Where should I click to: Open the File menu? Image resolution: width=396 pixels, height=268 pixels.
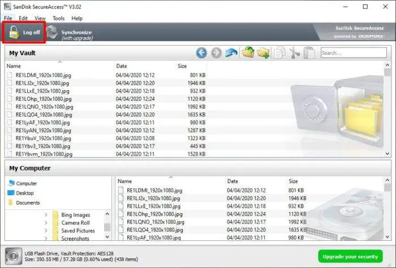pos(8,18)
